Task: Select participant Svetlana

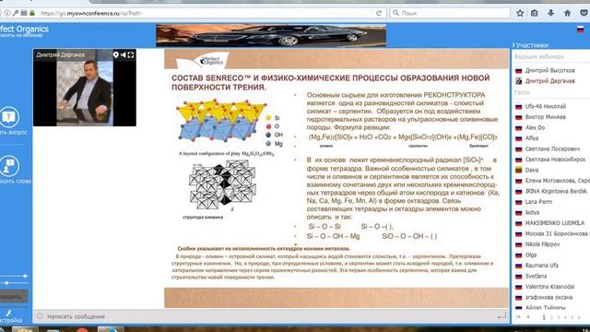Action: tap(536, 276)
